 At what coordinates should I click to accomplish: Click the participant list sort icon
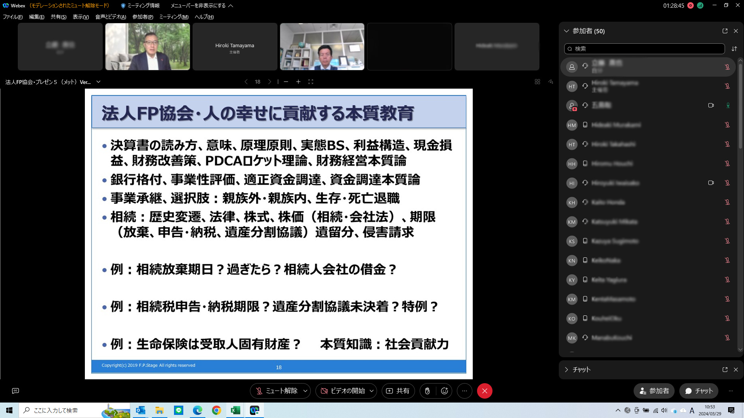(734, 49)
